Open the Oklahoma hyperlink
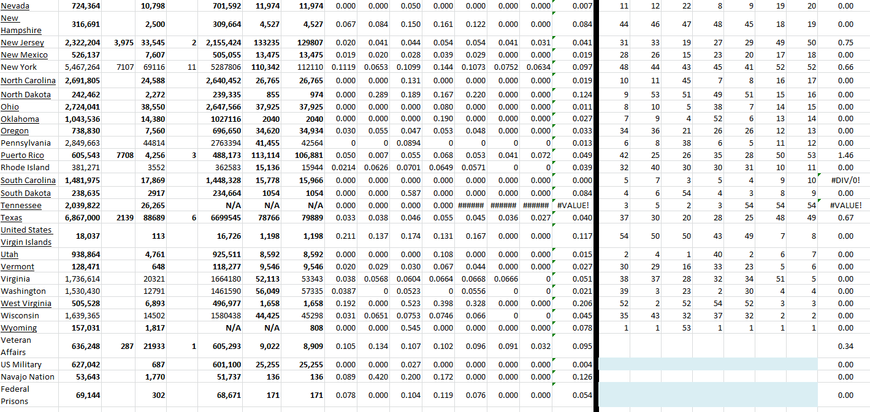Image resolution: width=870 pixels, height=412 pixels. (x=20, y=119)
